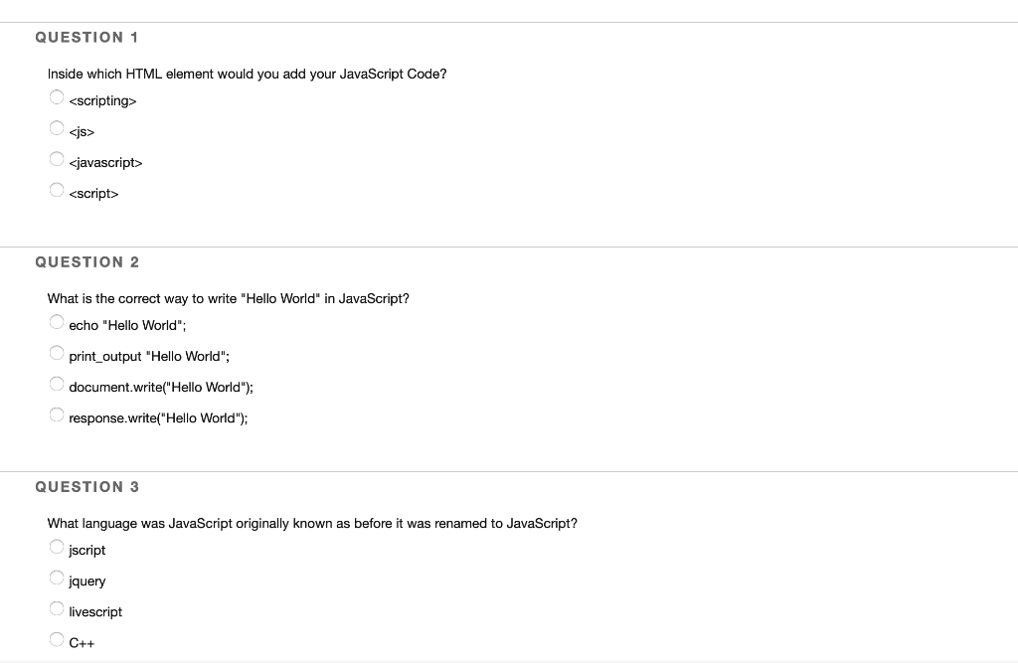Click the QUESTION 1 heading

click(x=86, y=37)
